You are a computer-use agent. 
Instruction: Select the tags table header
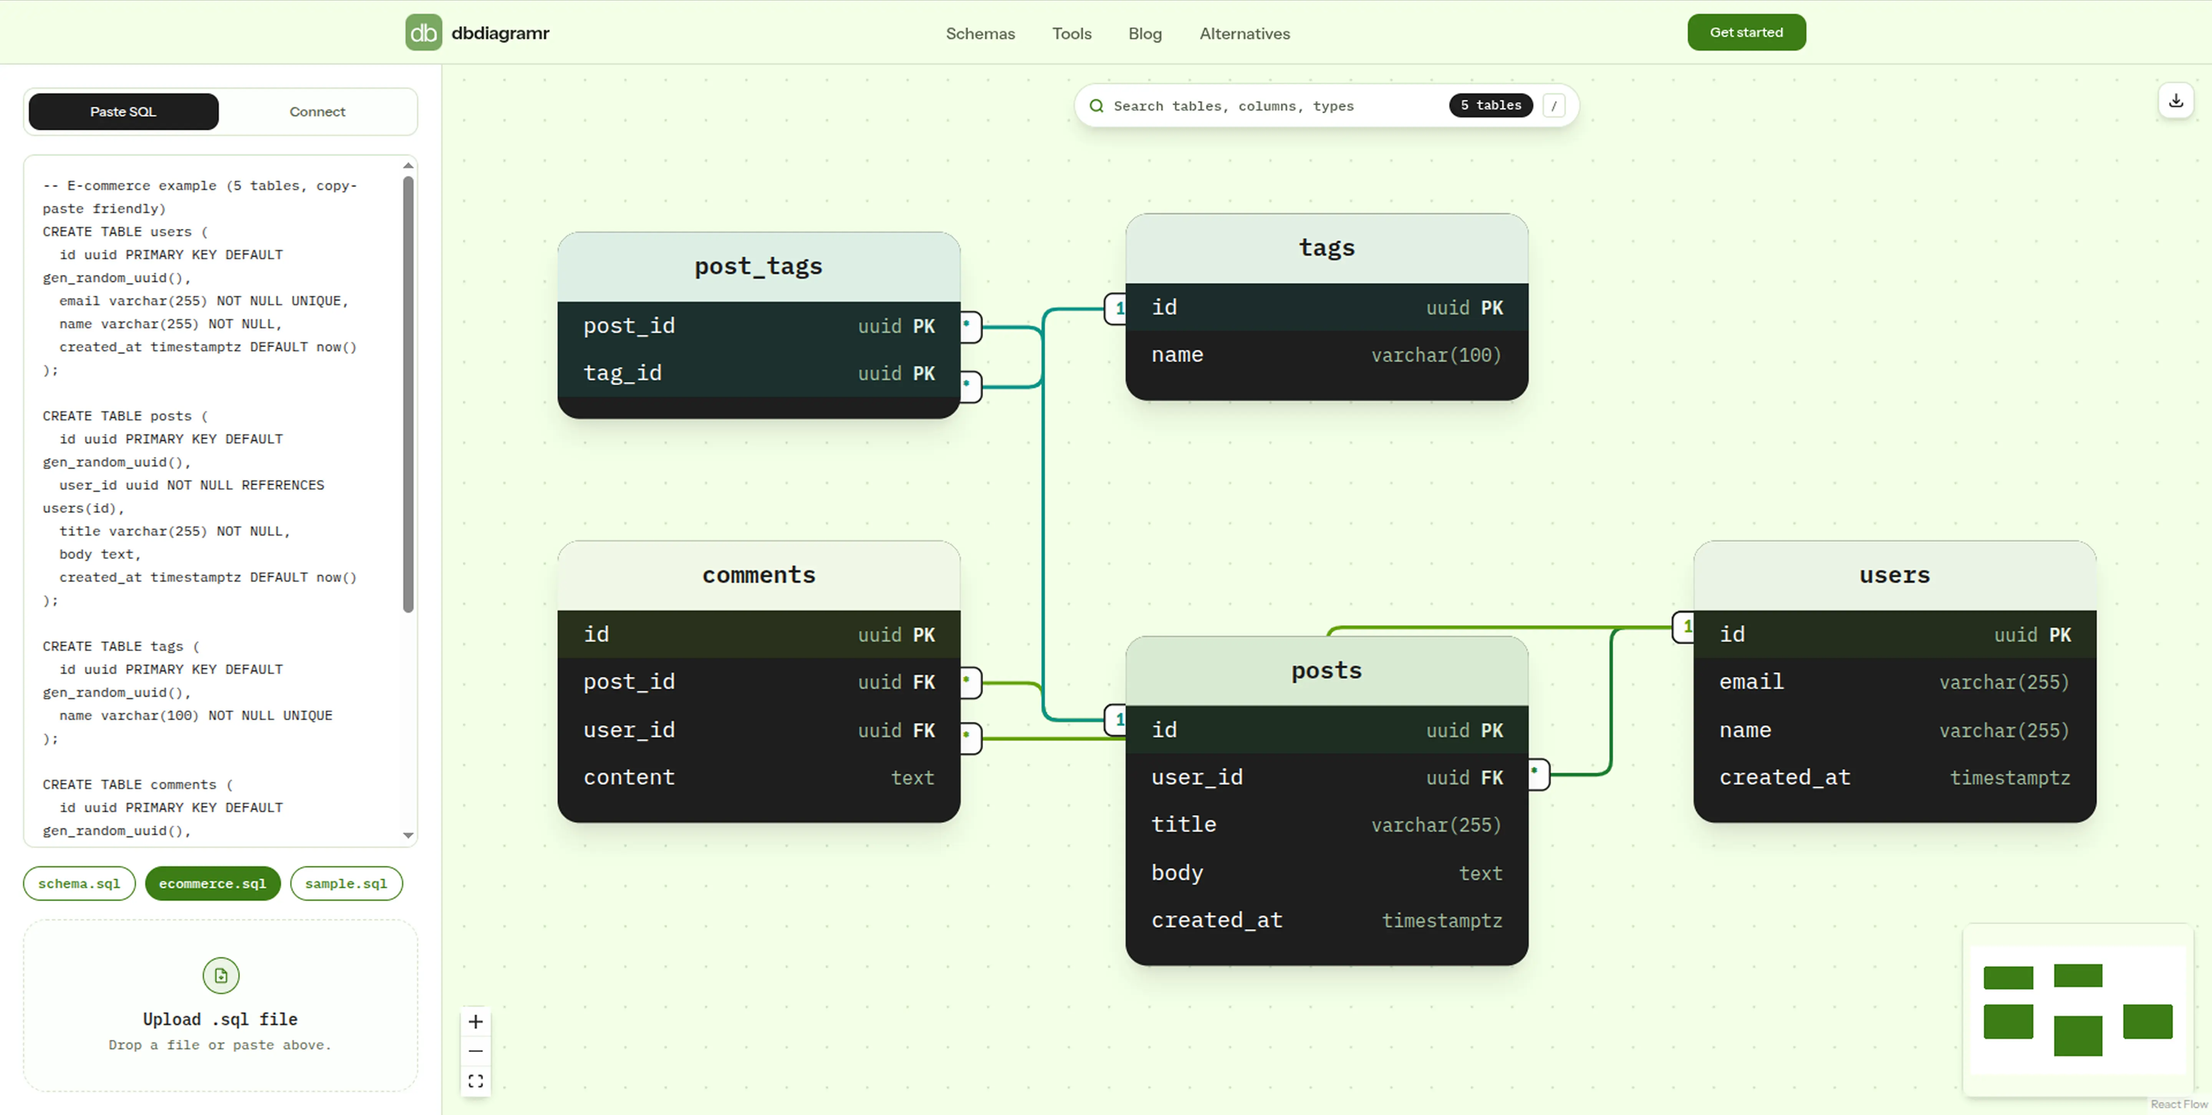[1327, 248]
